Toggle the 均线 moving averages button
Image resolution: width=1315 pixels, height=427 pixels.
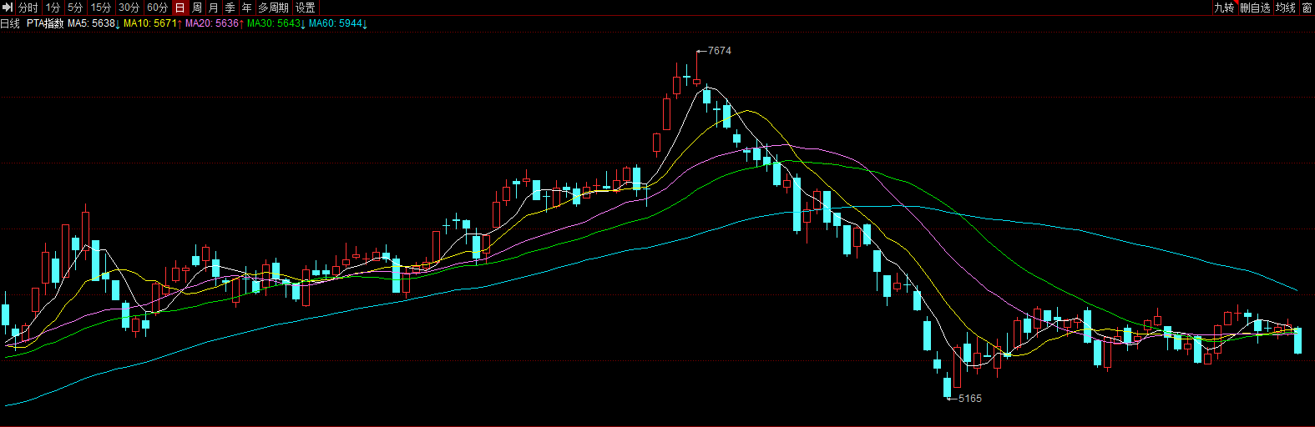1286,8
